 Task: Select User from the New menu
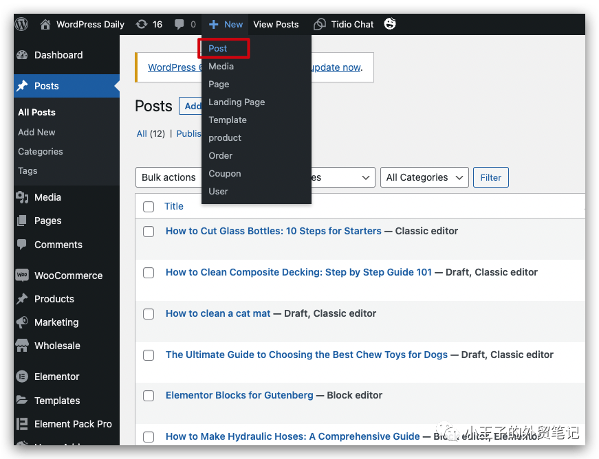218,192
